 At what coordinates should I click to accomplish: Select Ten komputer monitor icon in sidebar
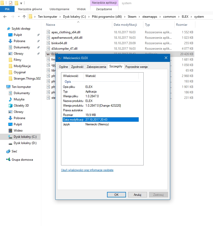(x=8, y=87)
